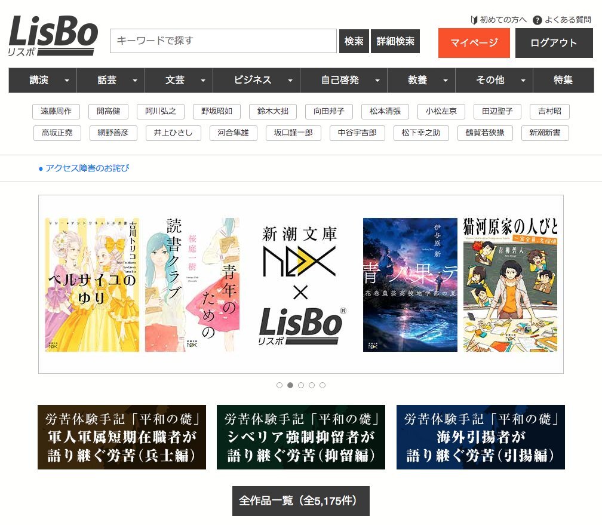
Task: Expand the ビジネス dropdown arrow
Action: click(290, 81)
